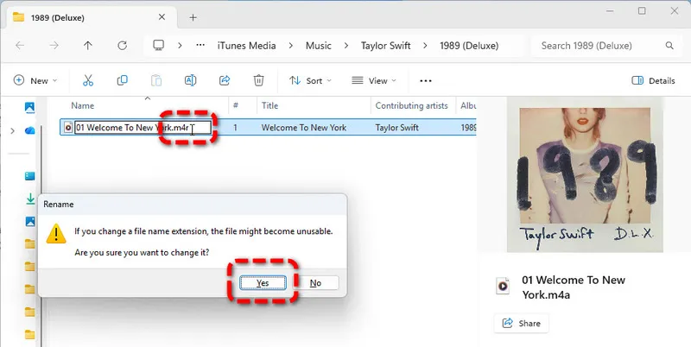Click the Rename icon in toolbar

[x=190, y=80]
